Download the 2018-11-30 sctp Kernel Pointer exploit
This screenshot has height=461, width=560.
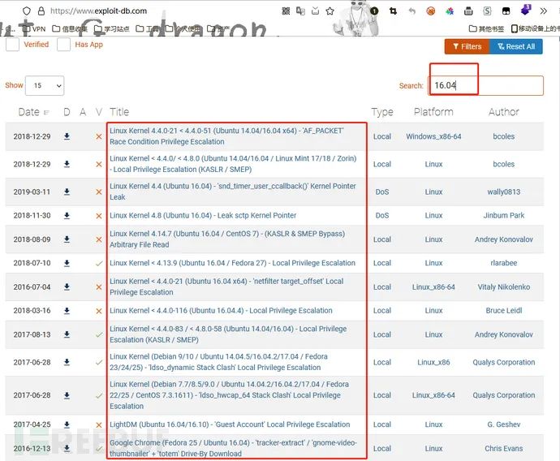[x=67, y=216]
